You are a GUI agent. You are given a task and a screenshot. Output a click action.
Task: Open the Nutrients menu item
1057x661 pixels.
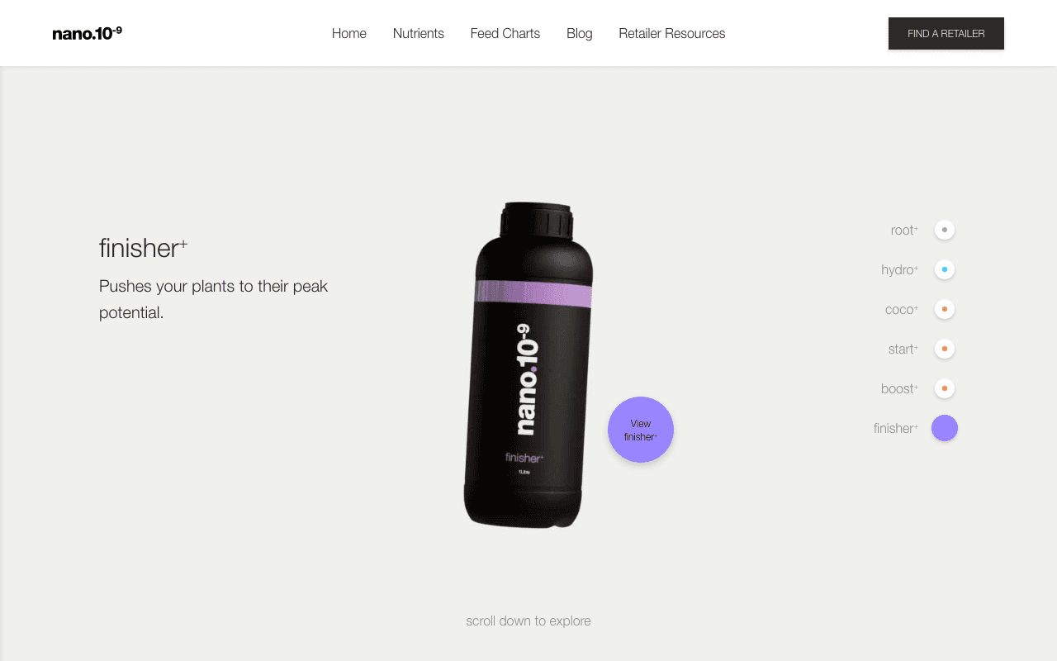(419, 33)
